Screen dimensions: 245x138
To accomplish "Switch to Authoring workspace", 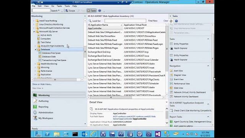I will 43,101.
